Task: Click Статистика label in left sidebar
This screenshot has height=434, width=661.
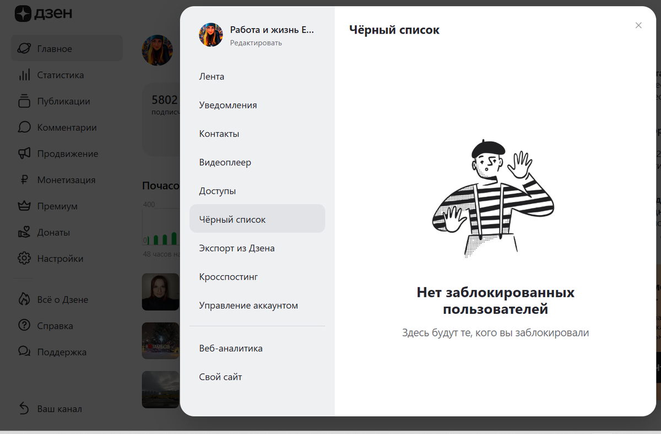Action: pyautogui.click(x=61, y=75)
